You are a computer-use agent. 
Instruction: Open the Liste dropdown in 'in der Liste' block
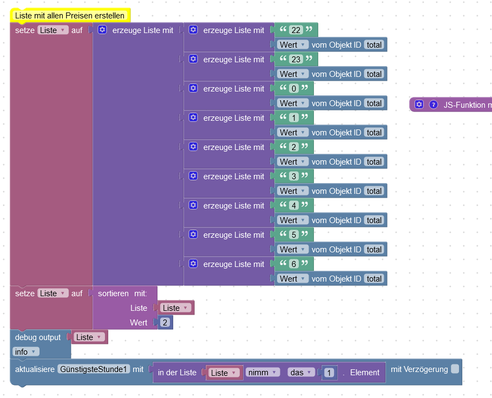pyautogui.click(x=224, y=373)
